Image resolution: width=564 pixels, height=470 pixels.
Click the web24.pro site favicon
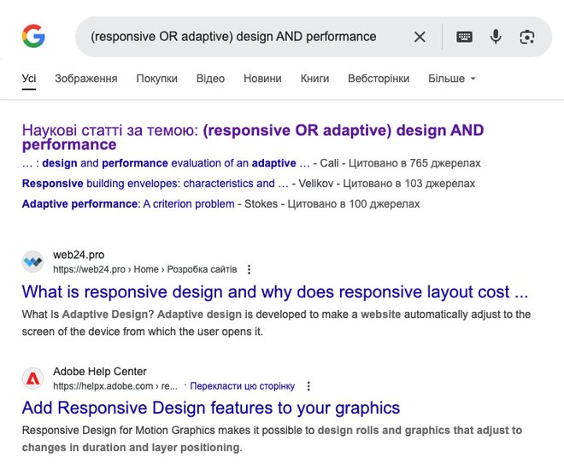coord(33,261)
